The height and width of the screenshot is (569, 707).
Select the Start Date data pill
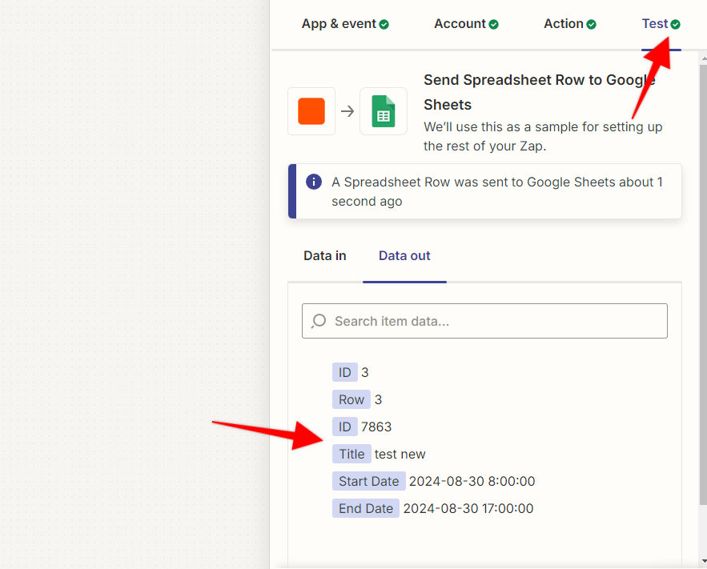(368, 481)
